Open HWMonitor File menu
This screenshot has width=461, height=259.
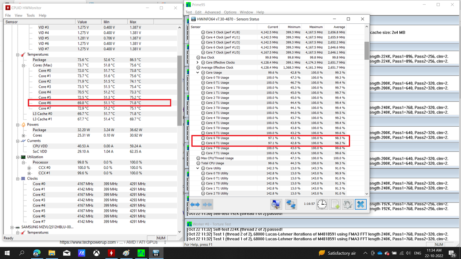pyautogui.click(x=8, y=15)
